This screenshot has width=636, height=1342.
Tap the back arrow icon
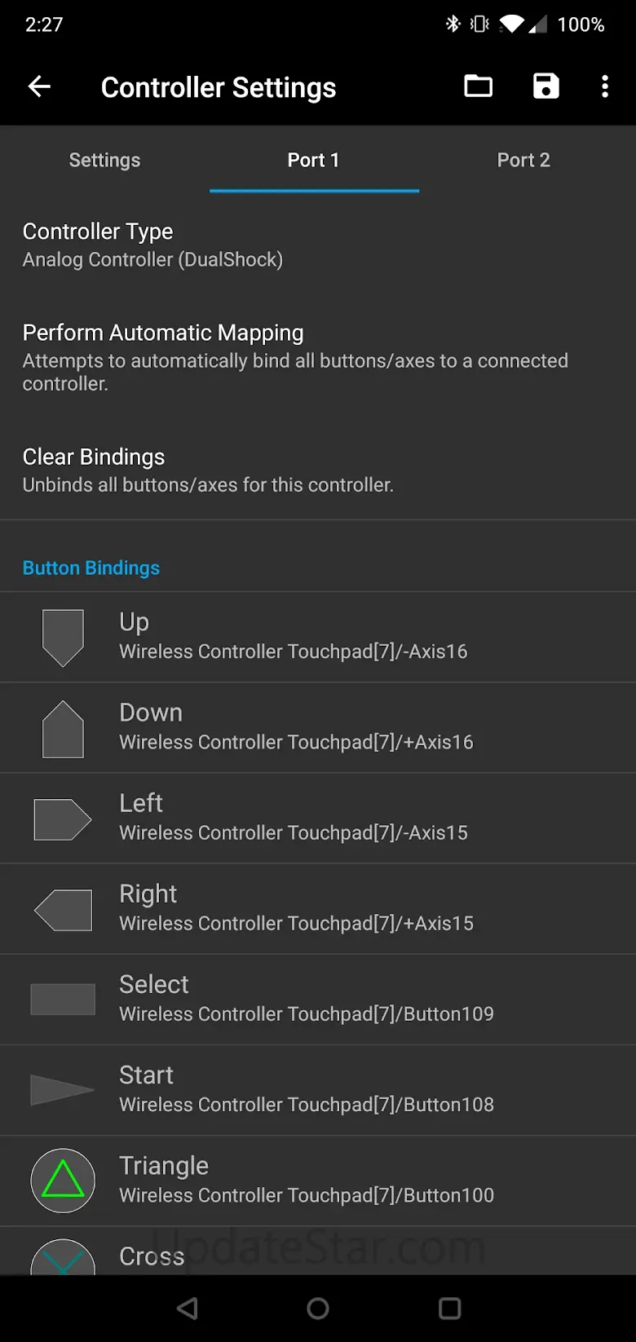39,86
